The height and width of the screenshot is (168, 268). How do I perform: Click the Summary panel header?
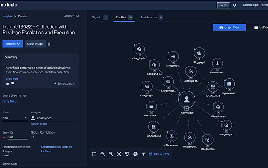(41, 57)
